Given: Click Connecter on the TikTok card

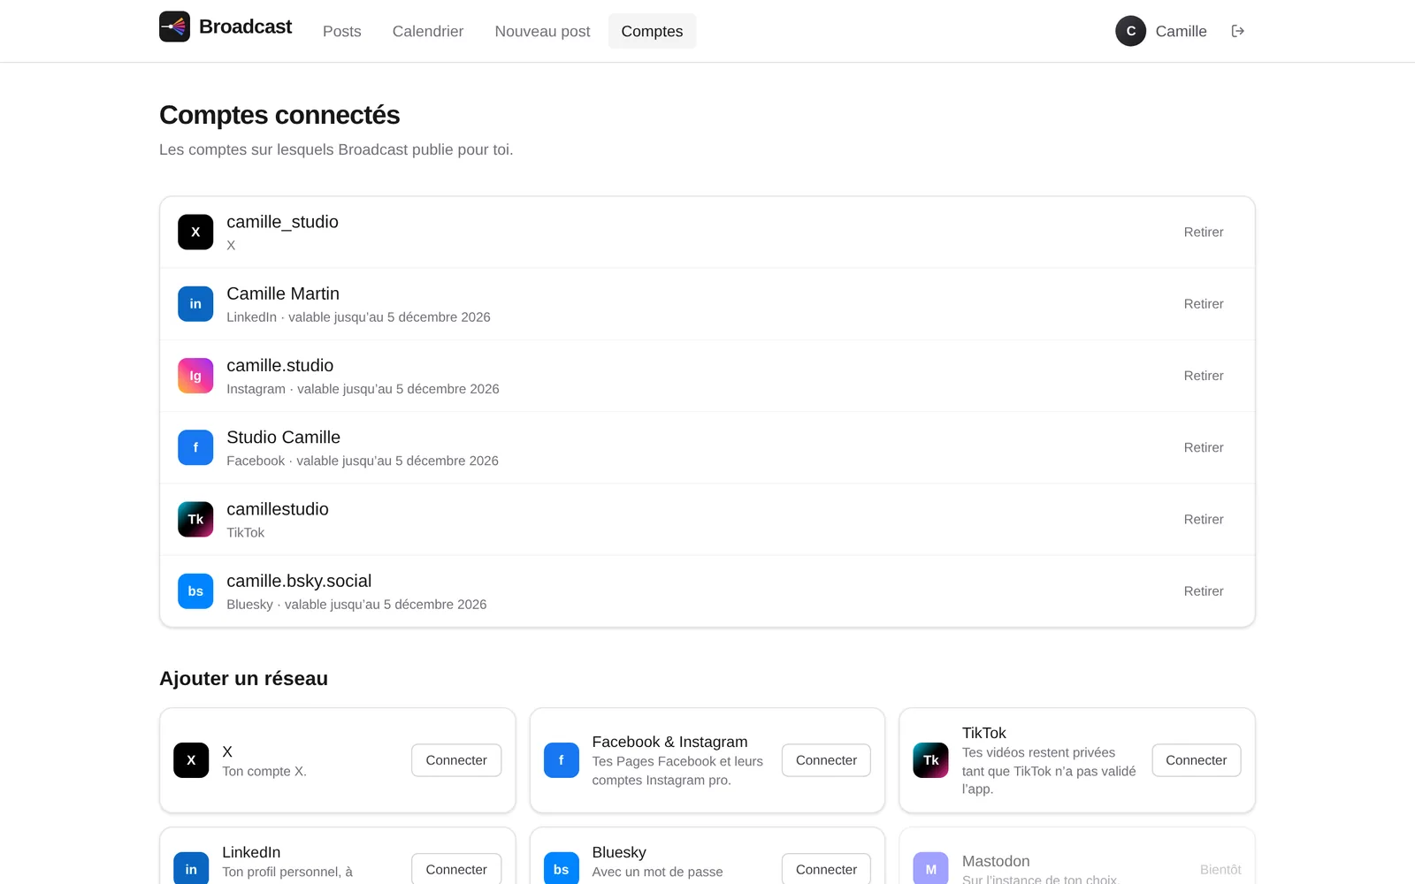Looking at the screenshot, I should click(x=1196, y=760).
